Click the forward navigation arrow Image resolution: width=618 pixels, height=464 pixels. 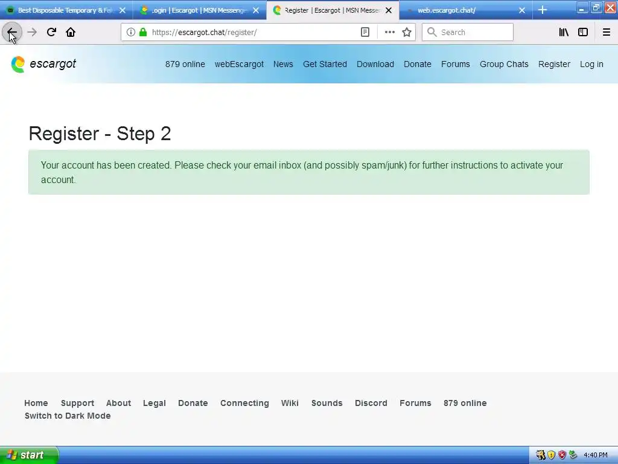coord(32,33)
